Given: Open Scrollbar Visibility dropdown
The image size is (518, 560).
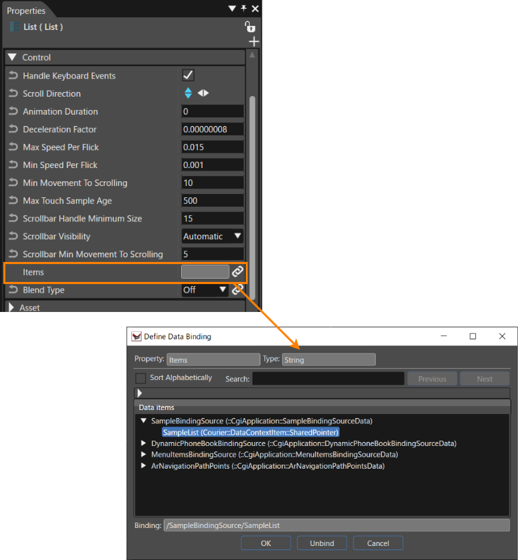Looking at the screenshot, I should tap(212, 236).
